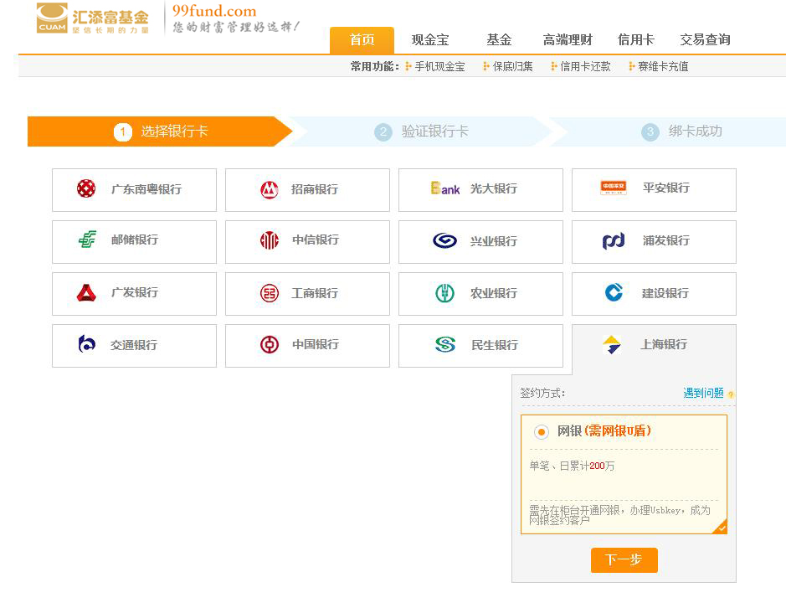Click the China Merchants Bank (招商银行) logo icon
Viewport: 786px width, 608px height.
pos(269,190)
